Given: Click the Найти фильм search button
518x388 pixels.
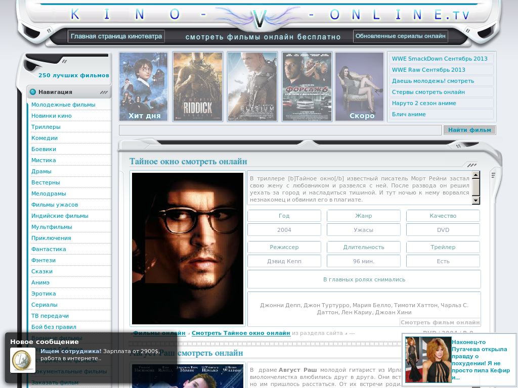Looking at the screenshot, I should [x=469, y=130].
